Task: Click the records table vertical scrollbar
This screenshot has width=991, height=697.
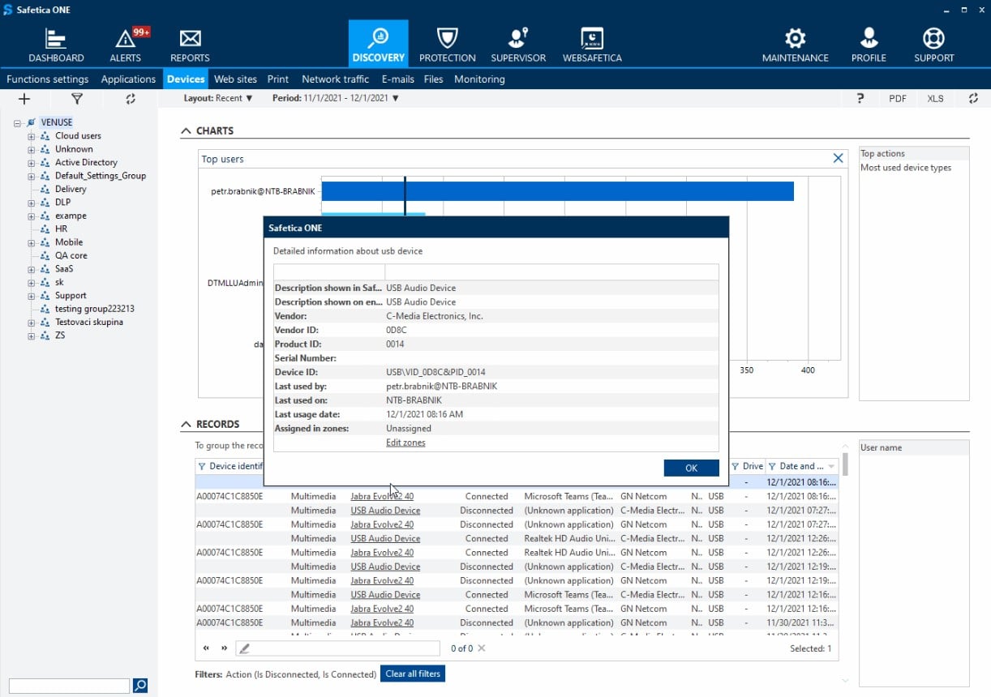Action: click(x=845, y=464)
